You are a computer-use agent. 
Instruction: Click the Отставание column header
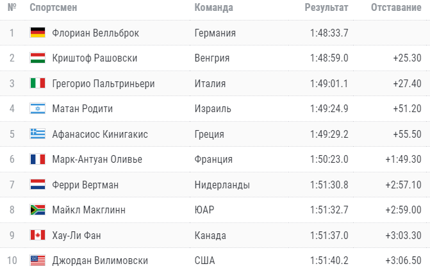tap(396, 8)
